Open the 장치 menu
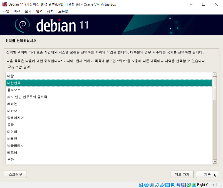The width and height of the screenshot is (223, 188). (50, 11)
